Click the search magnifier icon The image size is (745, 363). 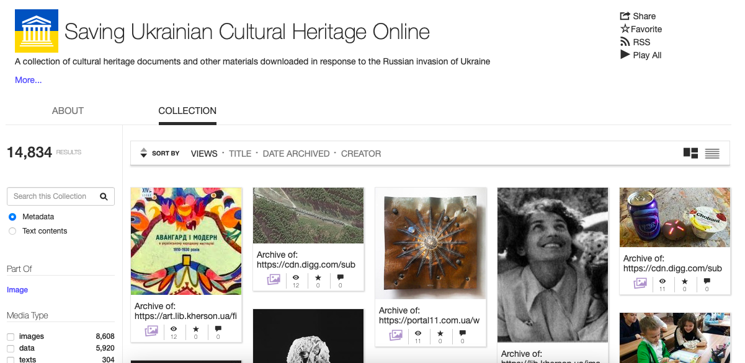coord(104,196)
